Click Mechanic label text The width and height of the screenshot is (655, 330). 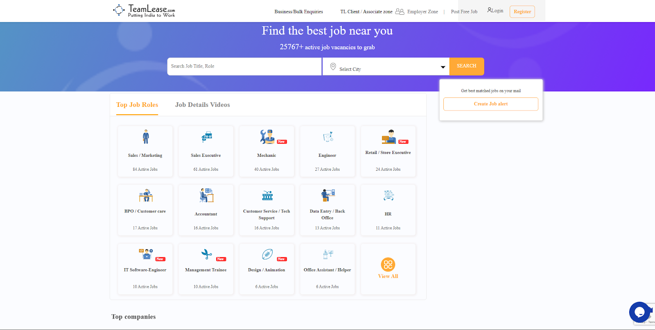coord(267,156)
